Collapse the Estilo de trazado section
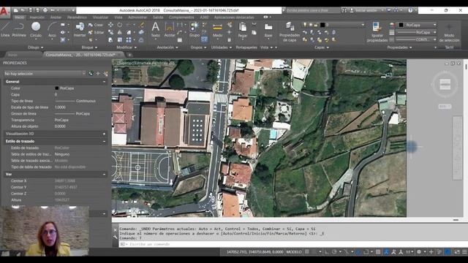The image size is (468, 263). (104, 141)
